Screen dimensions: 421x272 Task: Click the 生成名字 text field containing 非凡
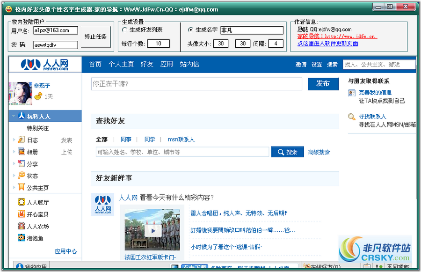point(252,30)
